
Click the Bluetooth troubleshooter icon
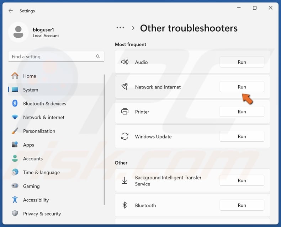tap(124, 205)
